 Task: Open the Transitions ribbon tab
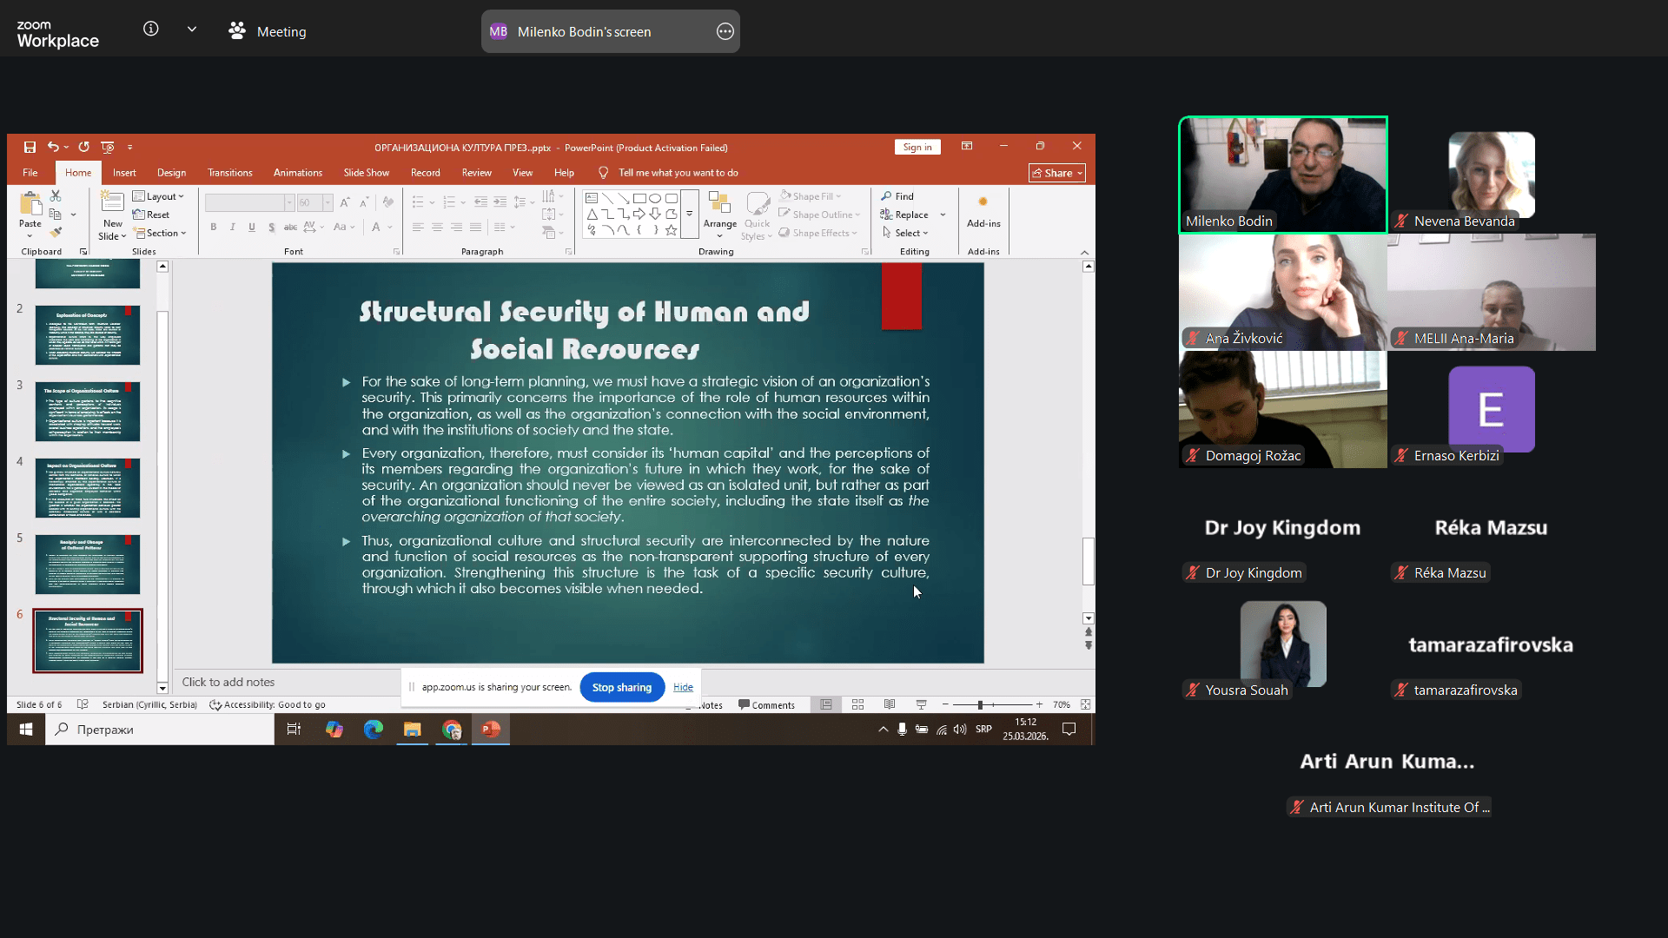(229, 173)
